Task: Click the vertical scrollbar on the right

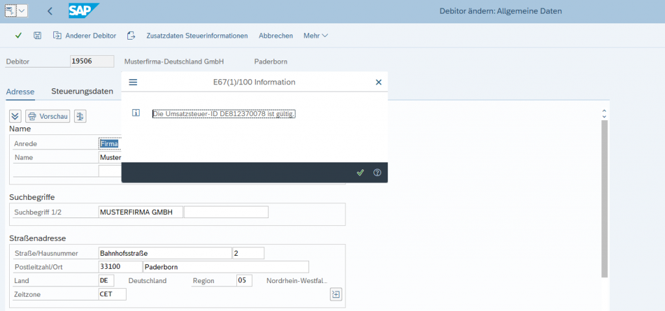Action: click(x=604, y=195)
